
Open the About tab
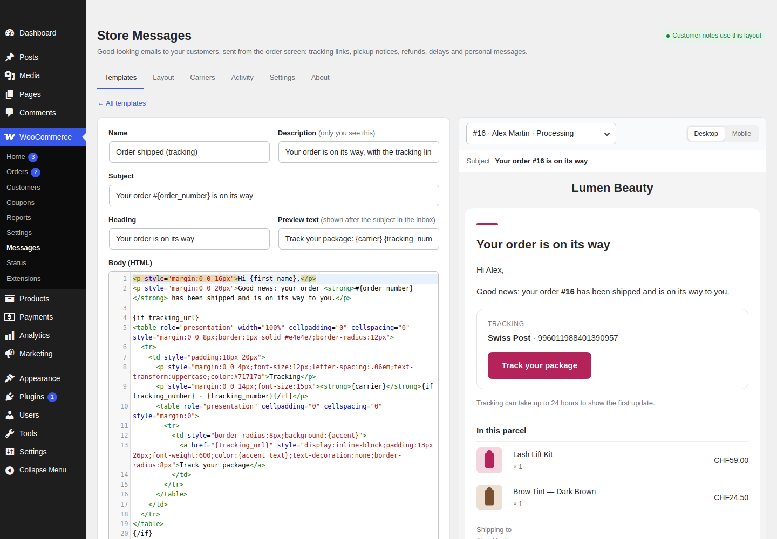point(321,78)
